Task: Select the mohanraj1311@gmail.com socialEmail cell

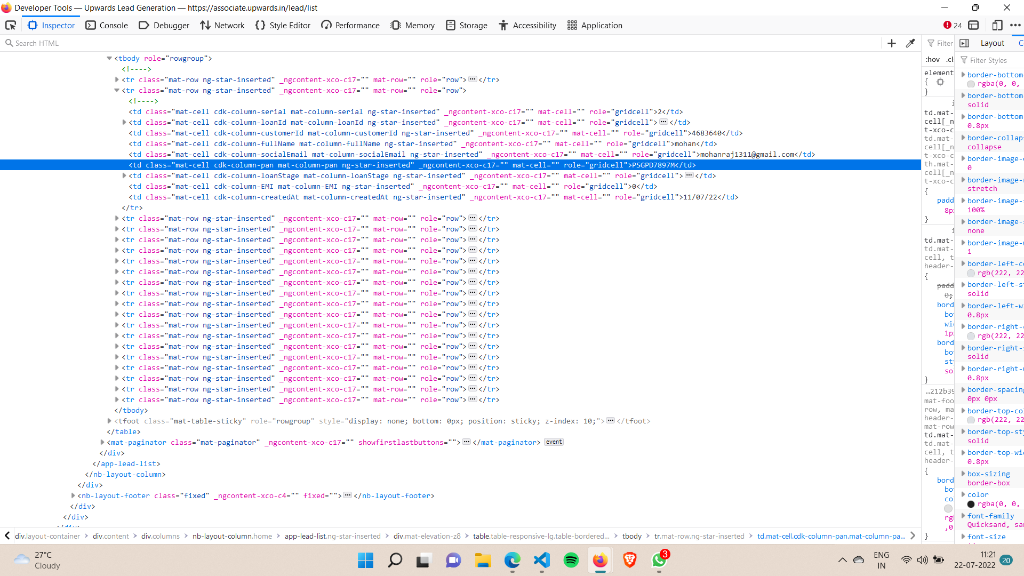Action: point(747,155)
